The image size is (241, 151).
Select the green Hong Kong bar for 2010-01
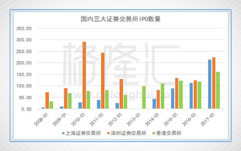89,100
